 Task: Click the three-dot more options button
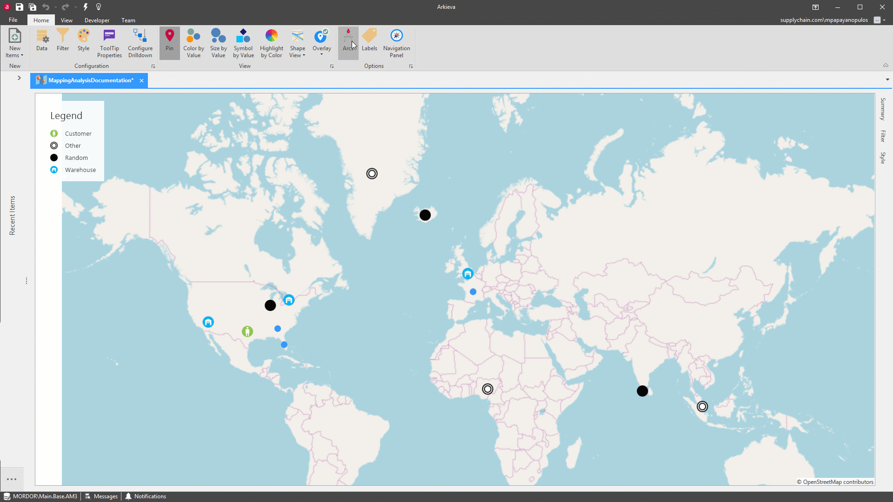pos(12,479)
